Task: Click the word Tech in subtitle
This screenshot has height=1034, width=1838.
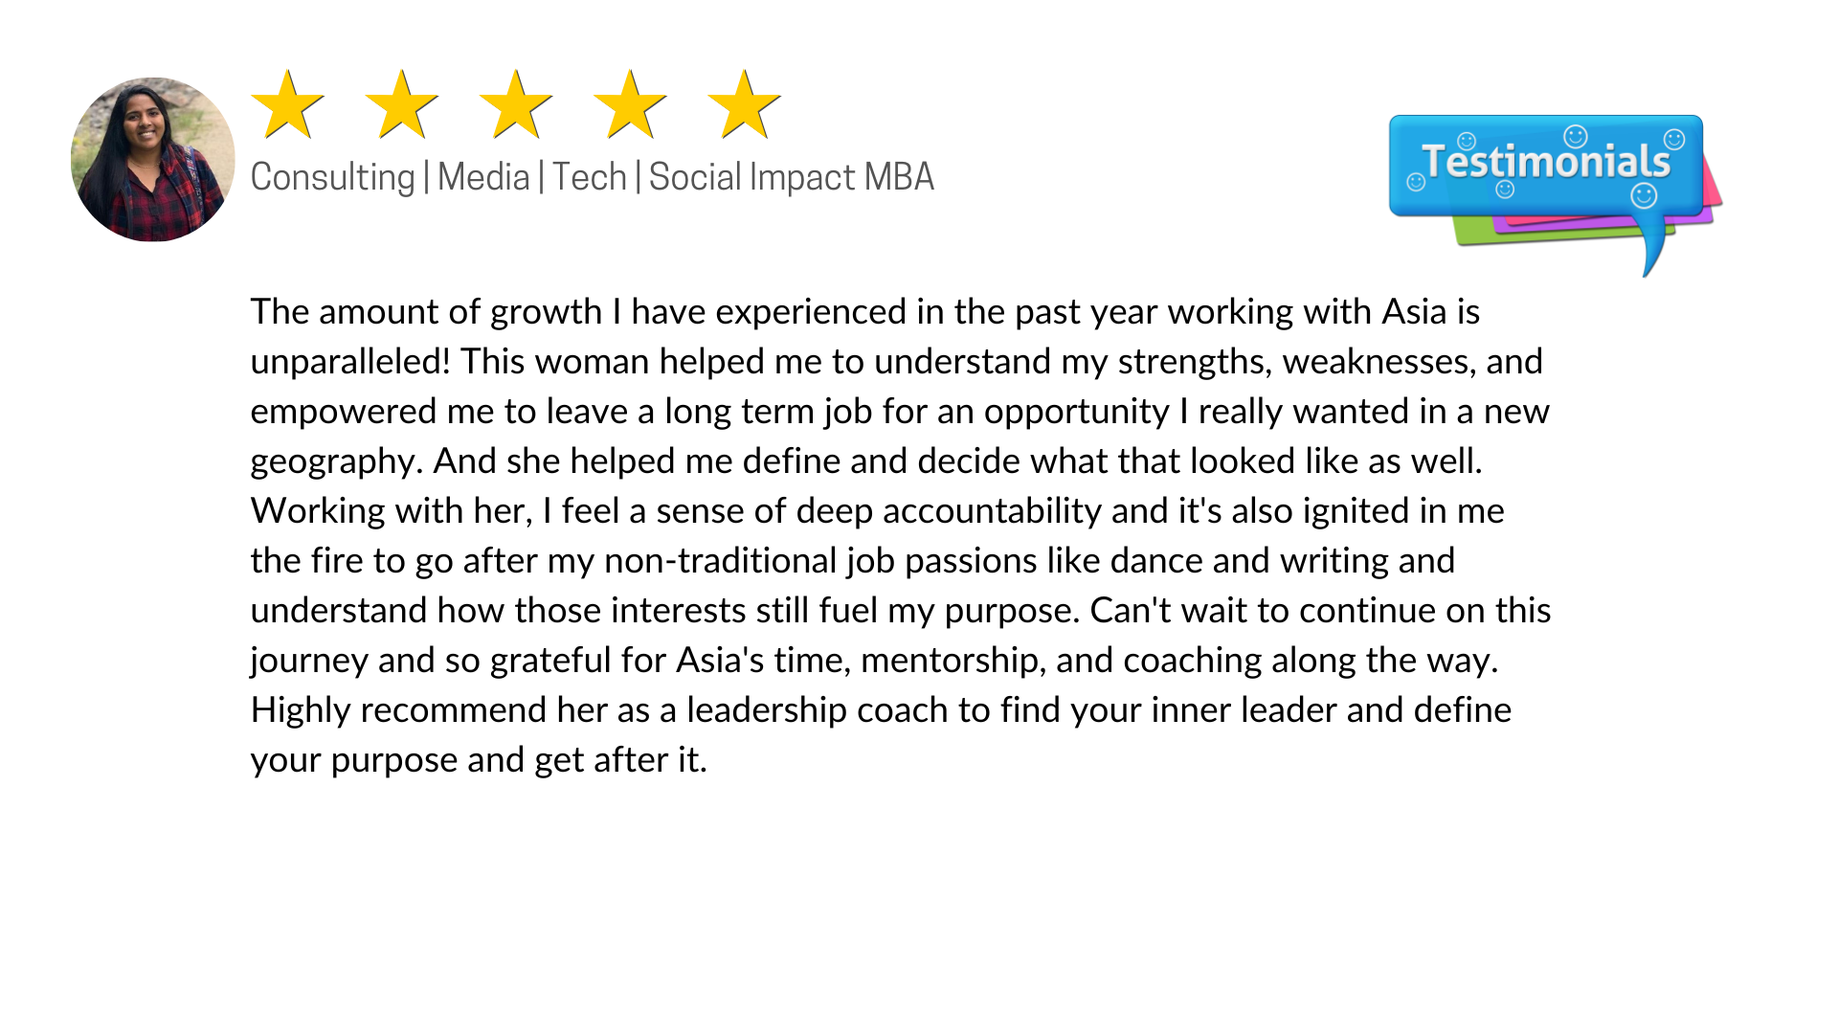Action: click(589, 177)
